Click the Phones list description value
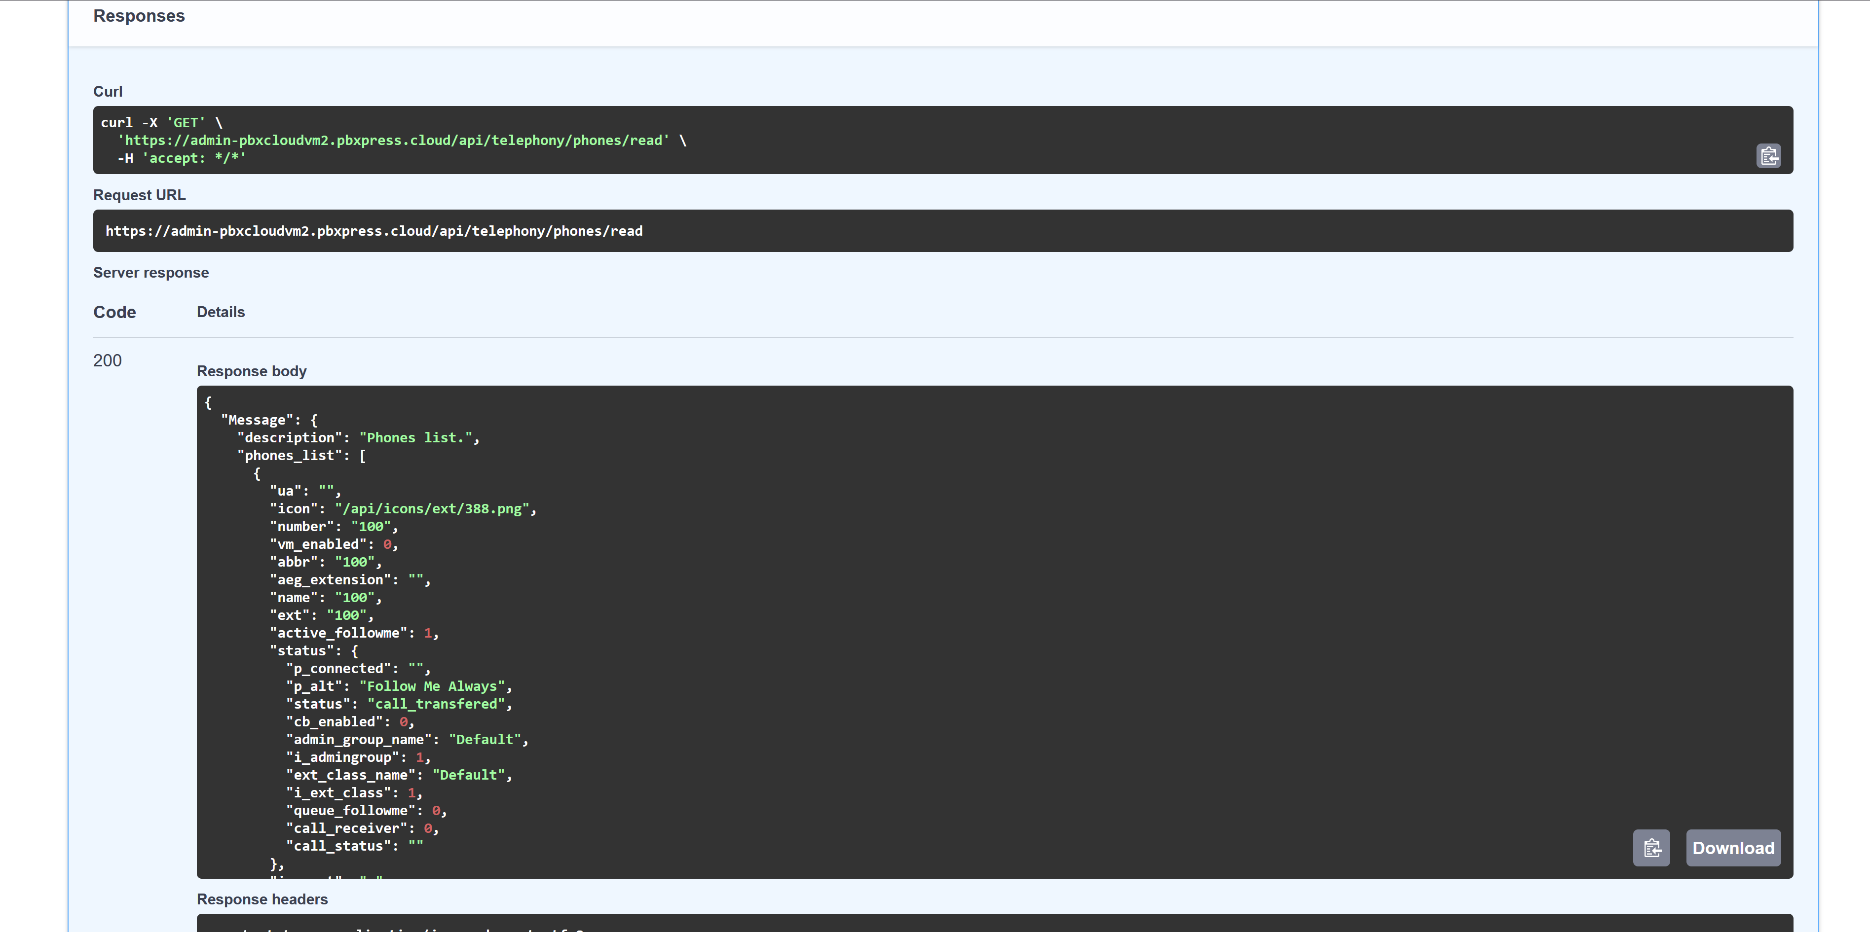The image size is (1870, 932). click(417, 437)
